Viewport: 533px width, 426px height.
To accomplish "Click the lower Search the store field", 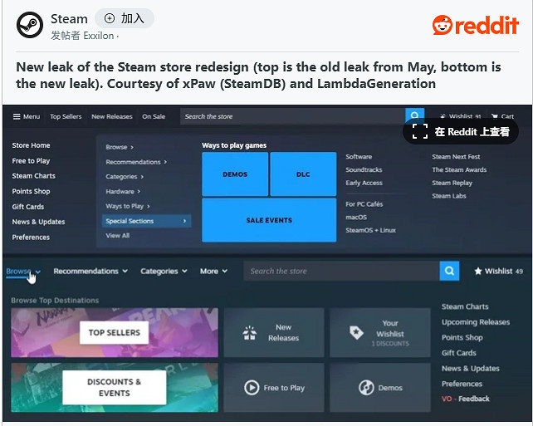I will tap(342, 271).
